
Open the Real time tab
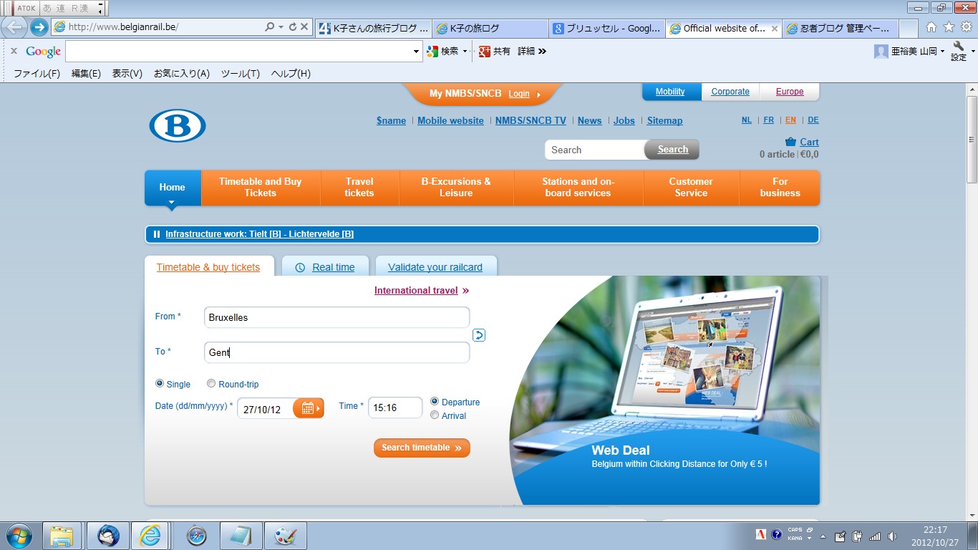click(325, 266)
